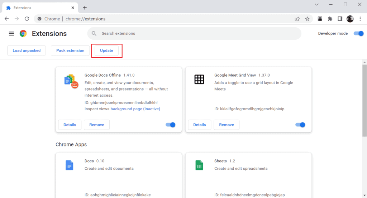Toggle off Google Docs Offline extension
This screenshot has height=198, width=367.
point(170,125)
